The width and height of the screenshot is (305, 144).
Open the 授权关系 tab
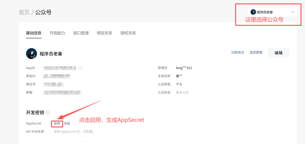pos(128,33)
